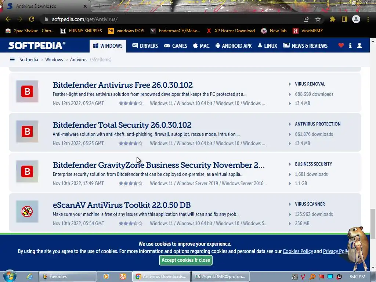Open the Bitdefender Antivirus Free 26.0.30.102 title
376x282 pixels.
pyautogui.click(x=123, y=85)
